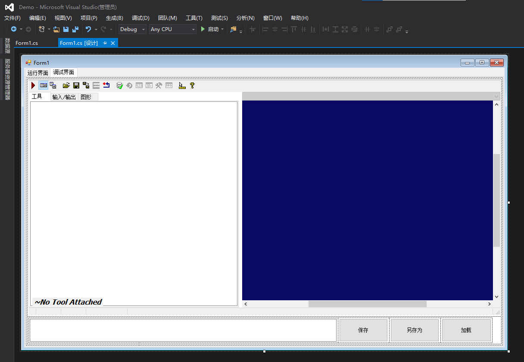Click the greyed navigate forward arrow in Visual Studio toolbar
The width and height of the screenshot is (524, 362).
[x=28, y=29]
